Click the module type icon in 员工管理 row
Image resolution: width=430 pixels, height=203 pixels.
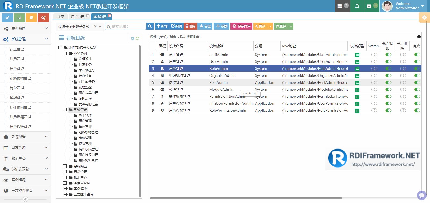pos(357,55)
